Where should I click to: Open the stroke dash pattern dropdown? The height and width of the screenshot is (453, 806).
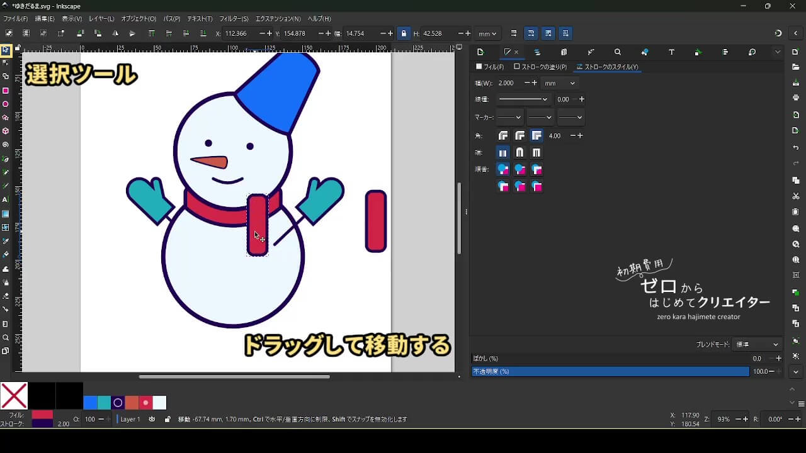click(523, 99)
